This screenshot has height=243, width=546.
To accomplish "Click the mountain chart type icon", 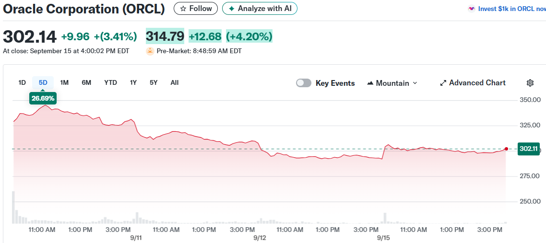I will (370, 83).
